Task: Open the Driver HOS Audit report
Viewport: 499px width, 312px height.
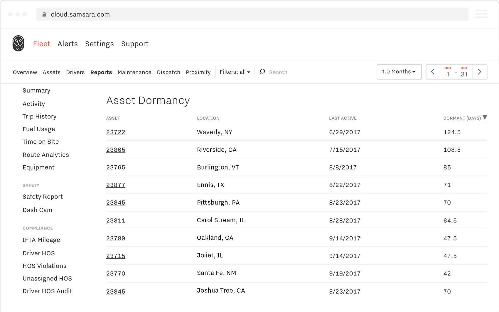Action: point(47,291)
